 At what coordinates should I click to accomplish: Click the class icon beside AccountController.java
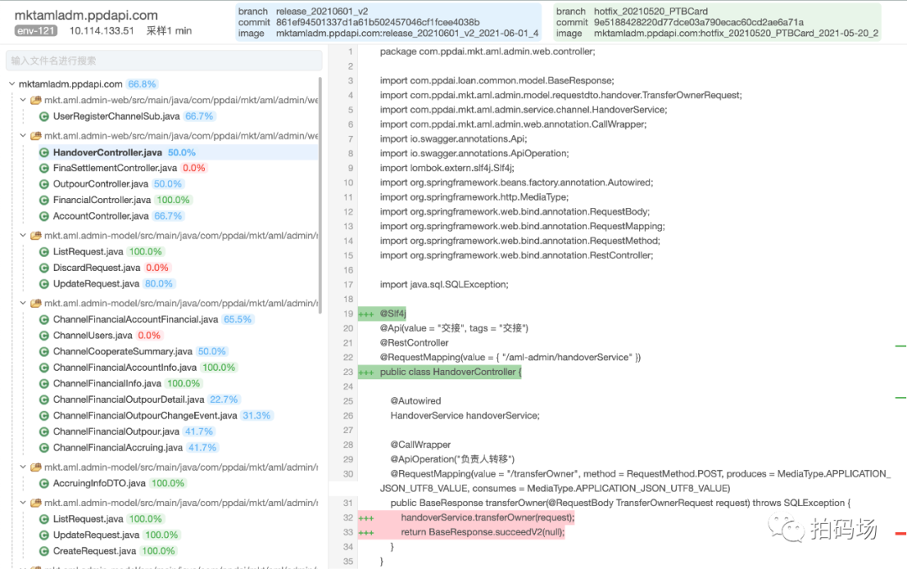tap(44, 217)
